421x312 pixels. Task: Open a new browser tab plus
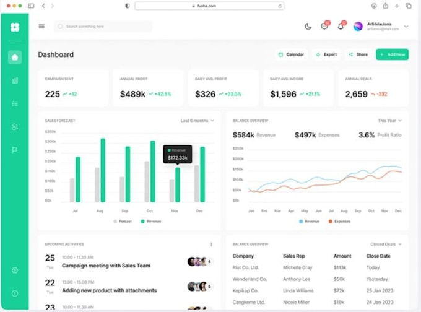(x=397, y=6)
